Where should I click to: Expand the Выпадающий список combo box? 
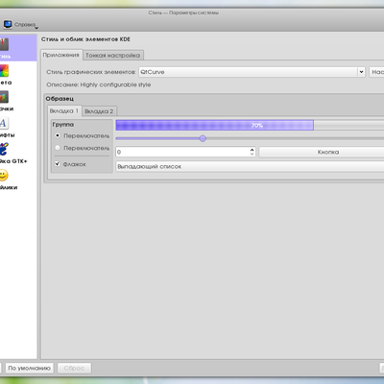point(250,166)
